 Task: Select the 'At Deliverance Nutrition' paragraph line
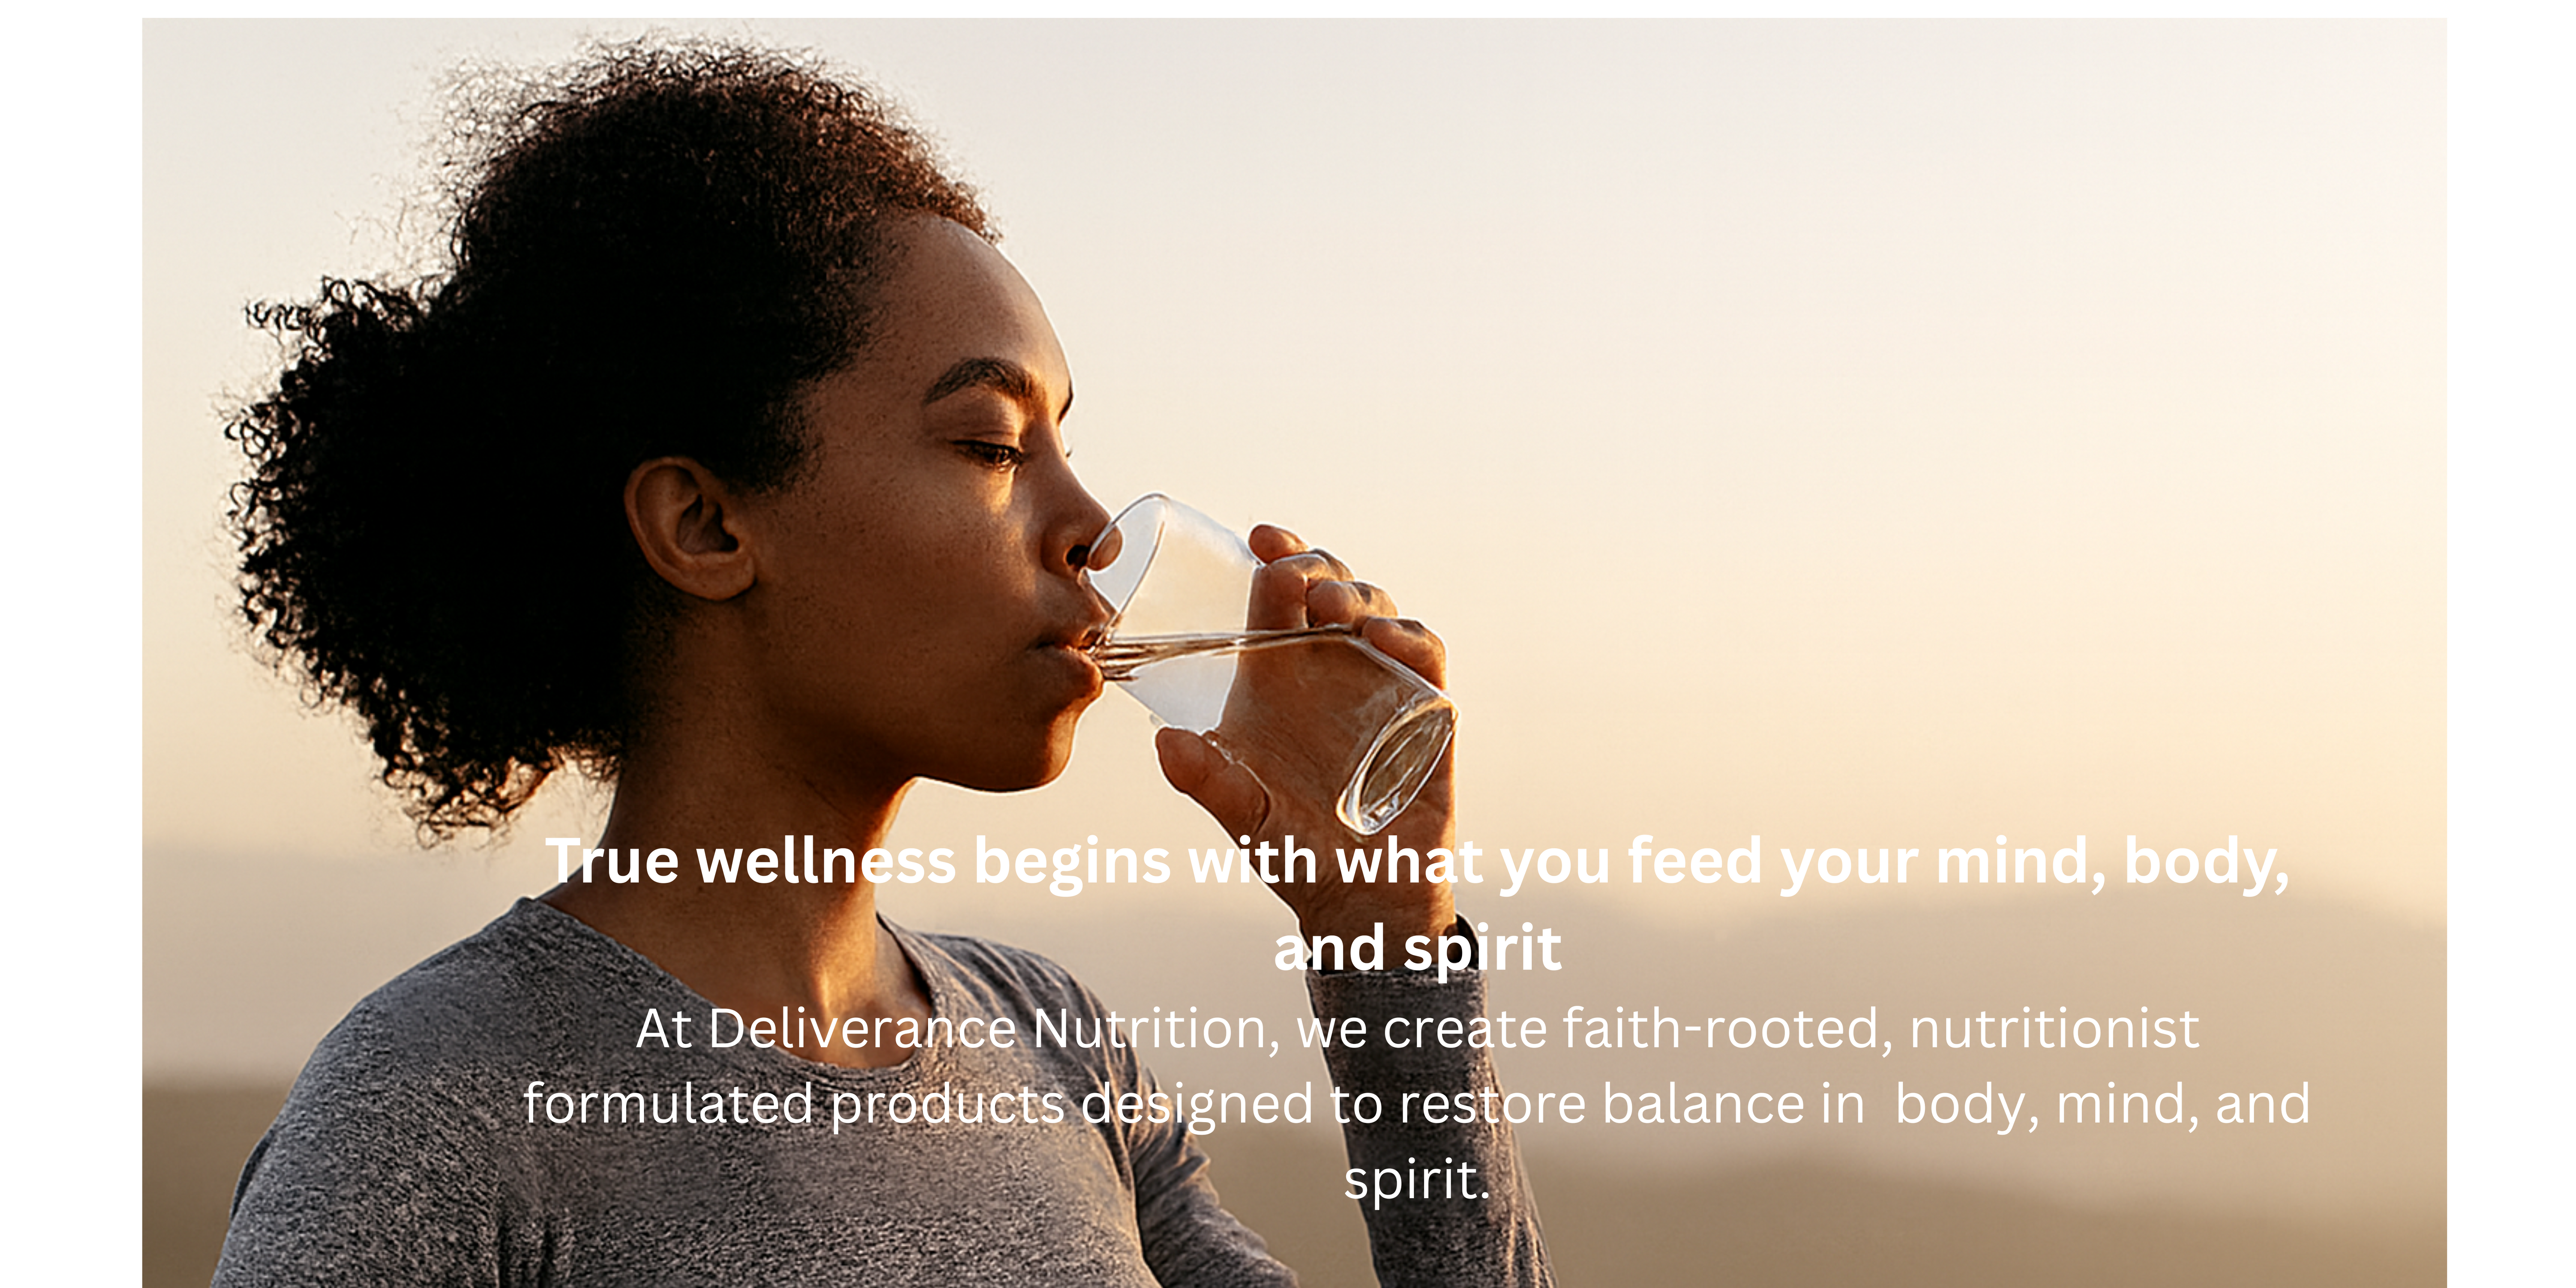1417,1030
